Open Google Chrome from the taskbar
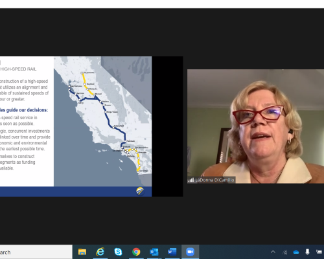Viewport: 324px width, 259px height. (x=136, y=252)
